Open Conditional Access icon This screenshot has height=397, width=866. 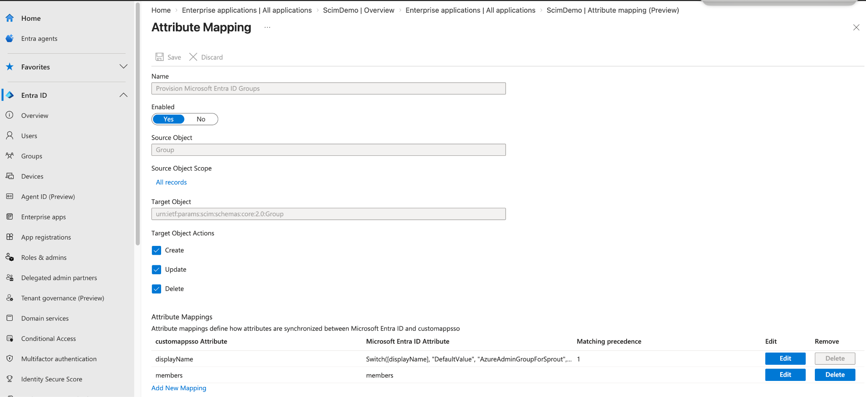pyautogui.click(x=10, y=339)
